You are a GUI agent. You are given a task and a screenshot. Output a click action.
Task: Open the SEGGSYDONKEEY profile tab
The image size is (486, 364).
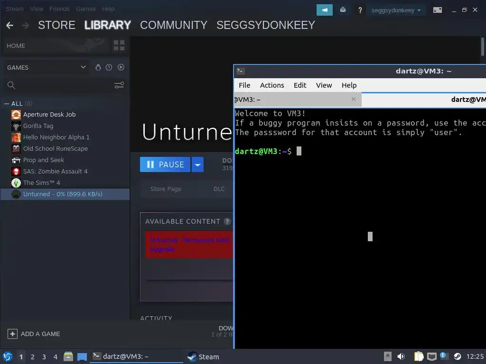(x=266, y=25)
